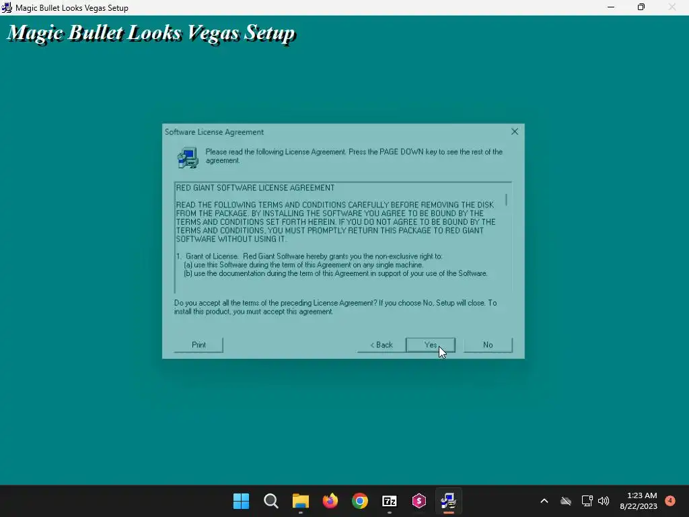
Task: Click the cloud sync tray icon
Action: (x=566, y=501)
